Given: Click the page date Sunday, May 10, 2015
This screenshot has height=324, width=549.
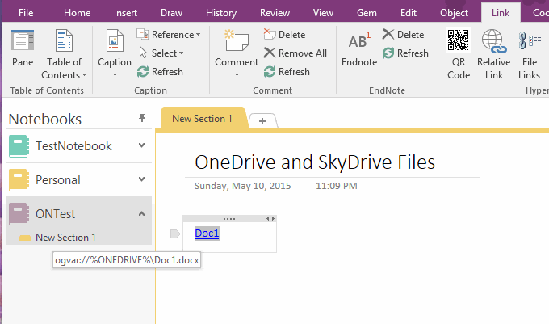Looking at the screenshot, I should (x=243, y=186).
